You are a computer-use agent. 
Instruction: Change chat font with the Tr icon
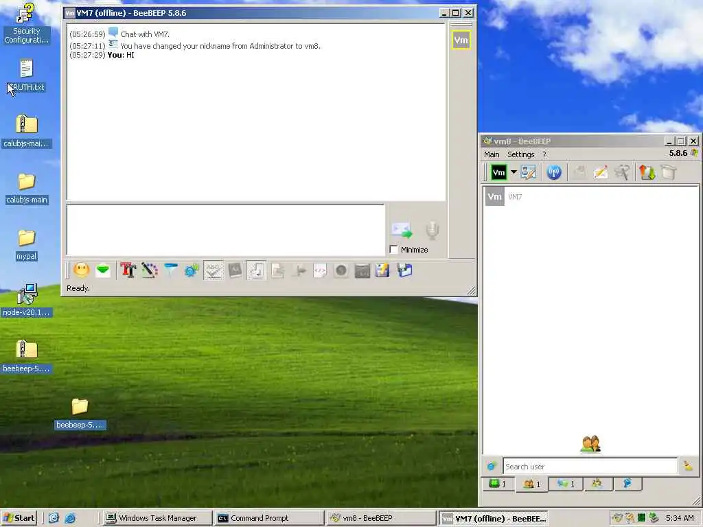[128, 270]
